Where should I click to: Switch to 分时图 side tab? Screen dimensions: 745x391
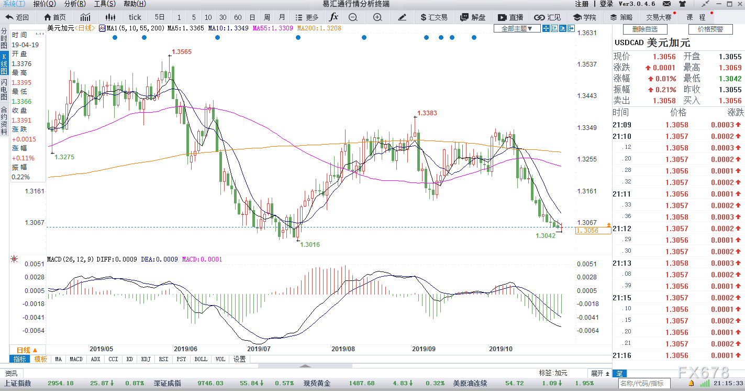pyautogui.click(x=4, y=39)
